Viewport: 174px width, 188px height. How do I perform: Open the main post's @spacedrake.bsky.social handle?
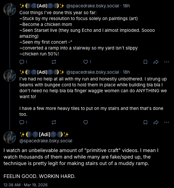click(x=46, y=141)
